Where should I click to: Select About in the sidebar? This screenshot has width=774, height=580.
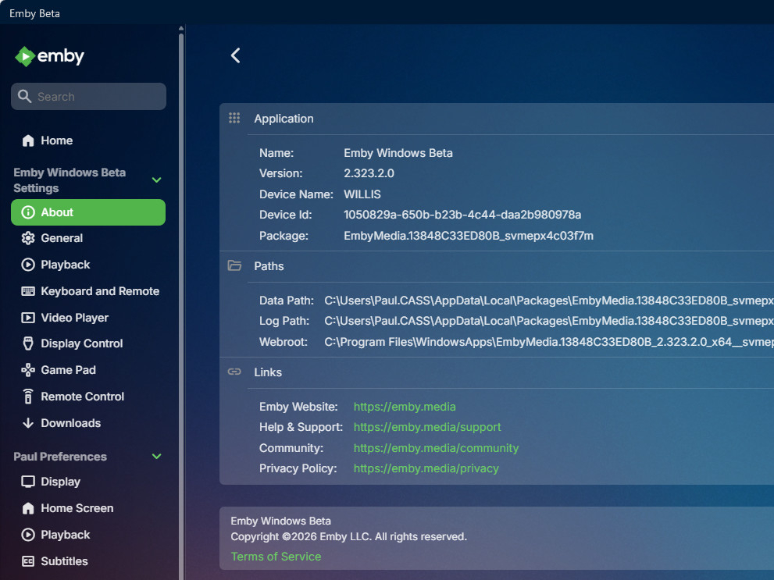click(x=88, y=212)
